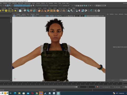The height and width of the screenshot is (95, 127).
Task: Switch to the XGen shelf tab
Action: (69, 8)
